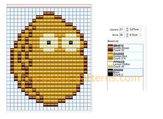Click the 'Rows' label
The image size is (163, 119).
115,35
